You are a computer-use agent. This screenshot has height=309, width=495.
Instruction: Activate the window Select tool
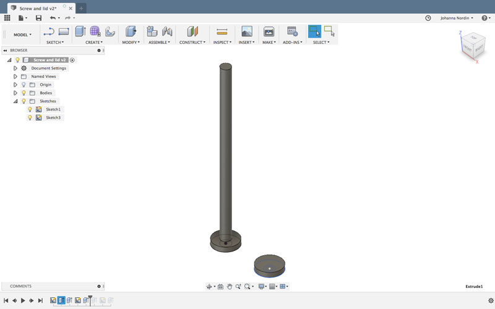point(314,32)
